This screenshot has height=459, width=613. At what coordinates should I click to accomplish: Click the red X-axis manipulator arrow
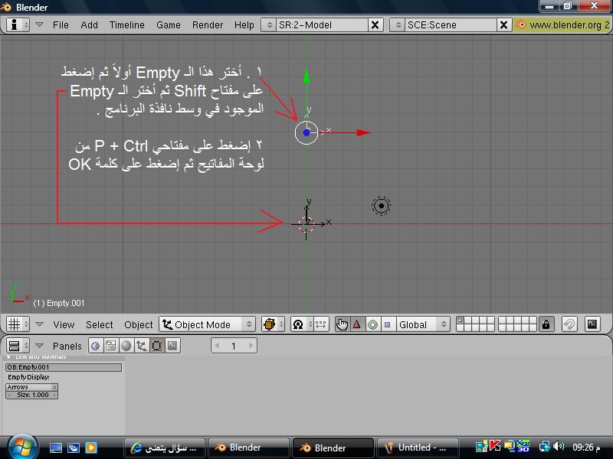tap(363, 132)
